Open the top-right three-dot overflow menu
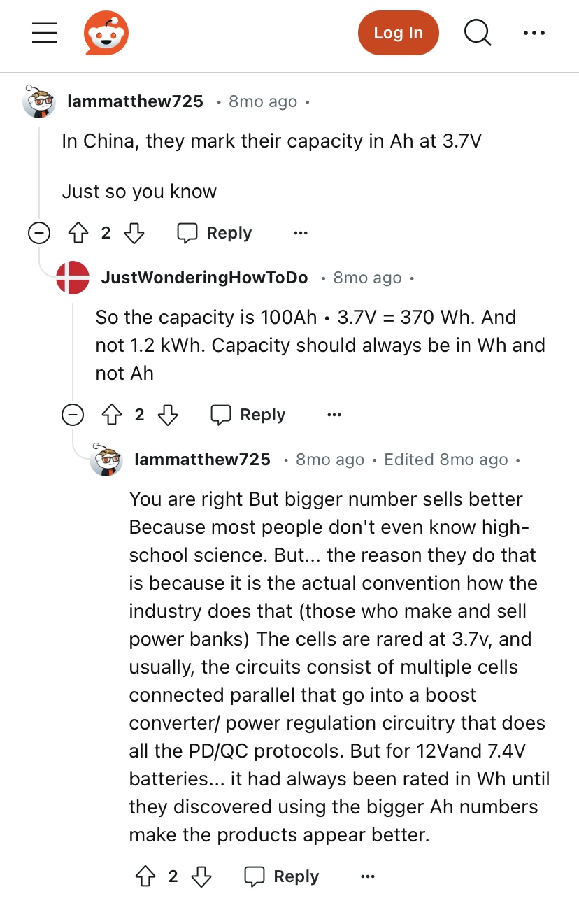Image resolution: width=579 pixels, height=910 pixels. (534, 33)
